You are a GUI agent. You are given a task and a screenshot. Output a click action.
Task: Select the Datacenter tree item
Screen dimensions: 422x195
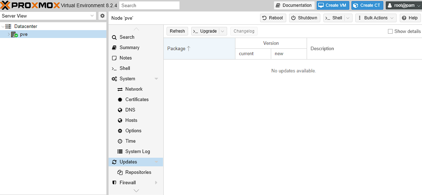tap(25, 26)
